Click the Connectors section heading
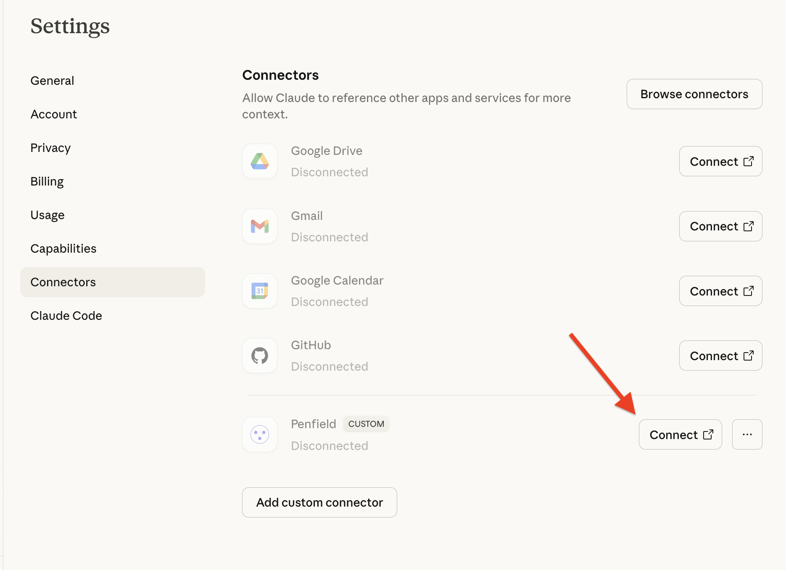 (x=280, y=75)
